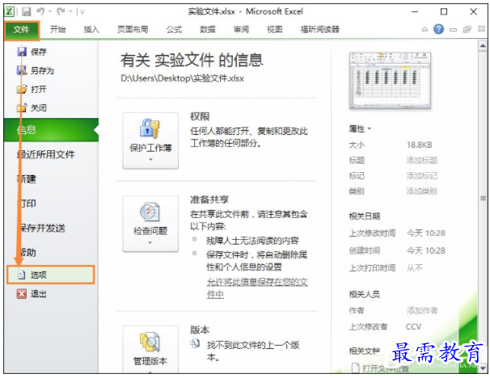
Task: Open the Customize Quick Access Toolbar dropdown
Action: pyautogui.click(x=82, y=12)
